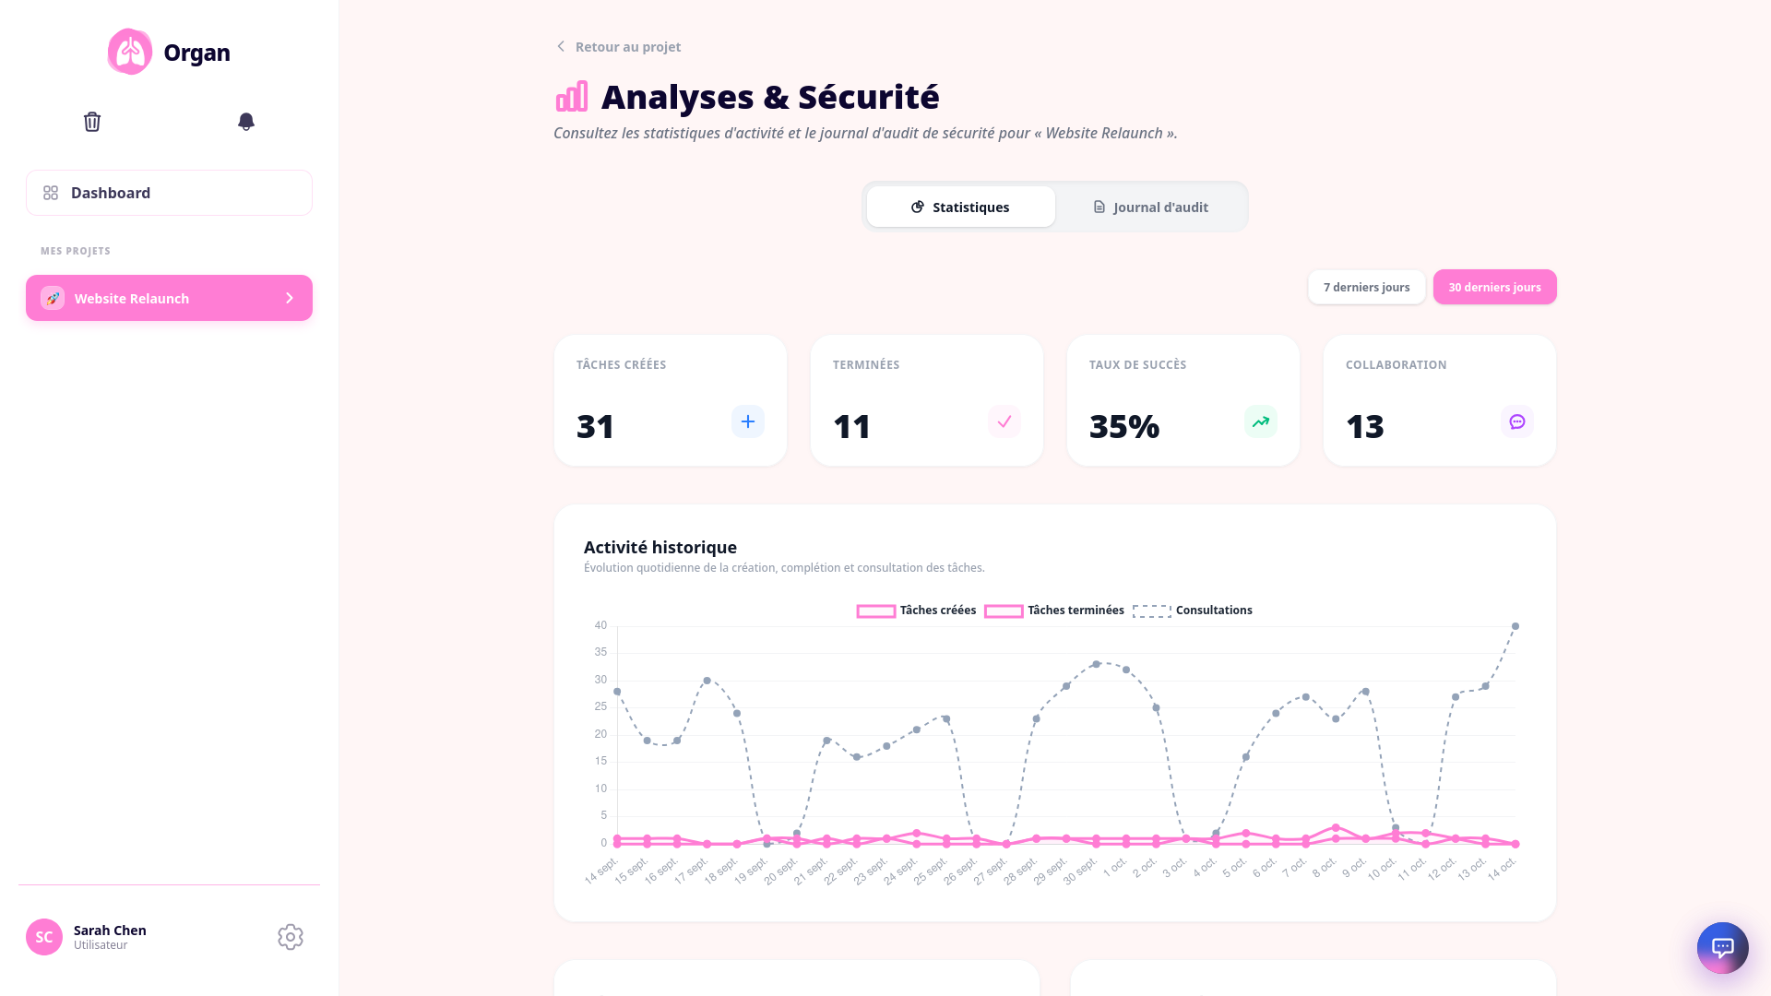Viewport: 1771px width, 996px height.
Task: Toggle Tâches terminées legend series
Action: point(1054,611)
